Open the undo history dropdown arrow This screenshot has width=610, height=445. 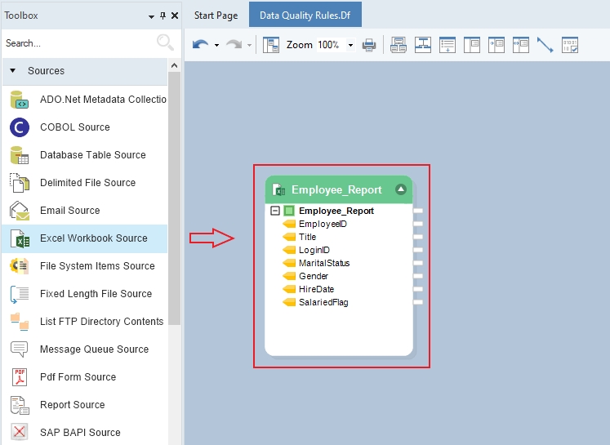click(216, 46)
